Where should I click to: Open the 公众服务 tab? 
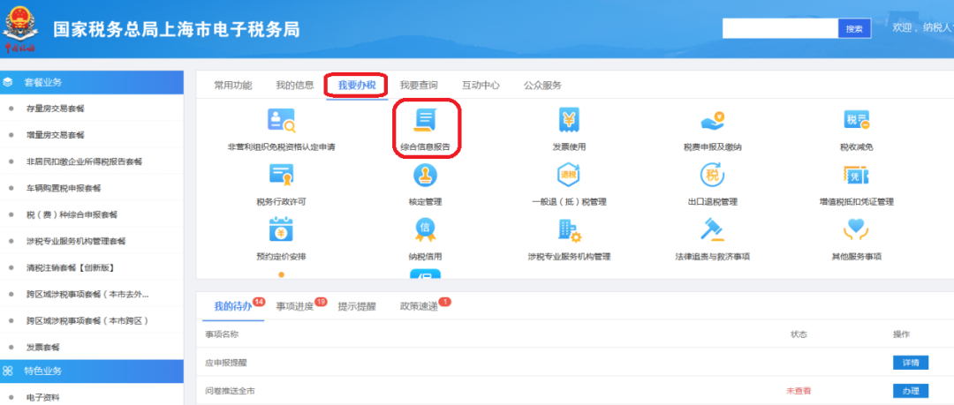coord(542,85)
